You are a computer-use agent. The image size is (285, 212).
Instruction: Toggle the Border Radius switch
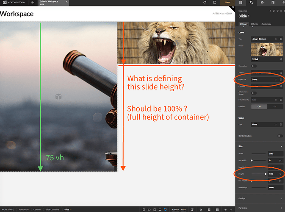pyautogui.click(x=280, y=136)
